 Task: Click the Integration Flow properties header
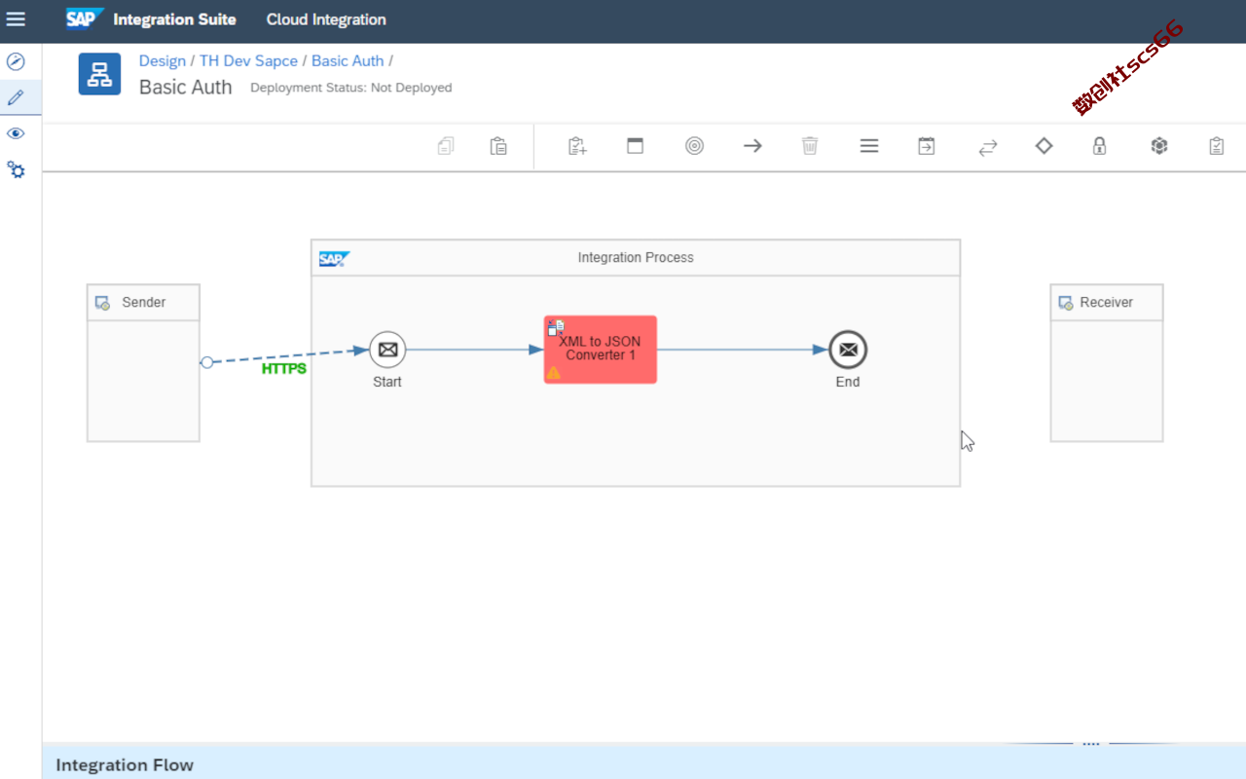pyautogui.click(x=125, y=764)
